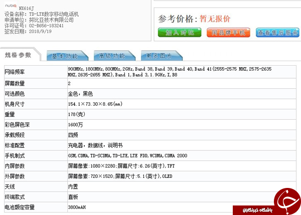
Task: Click the 网络频率 row label
Action: tap(15, 72)
